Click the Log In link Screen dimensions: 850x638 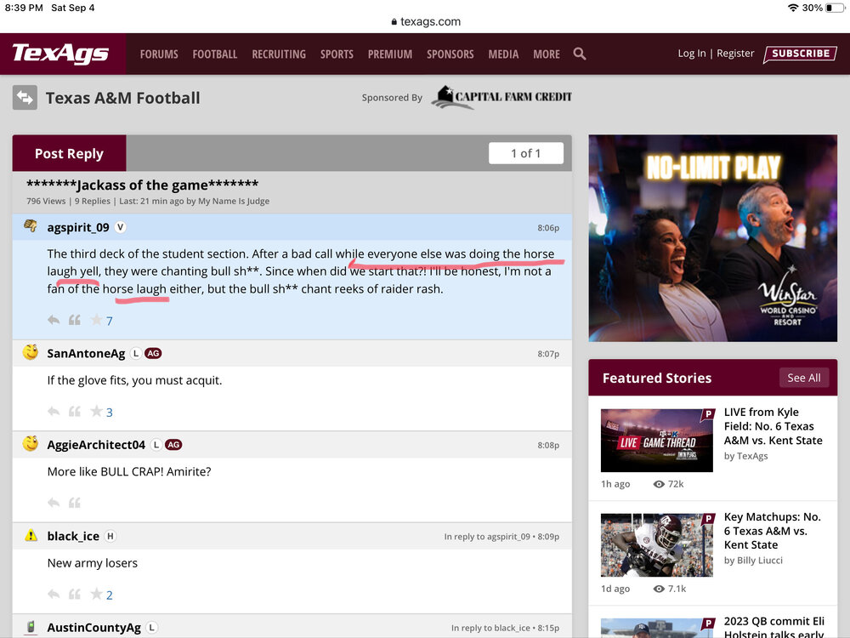(x=691, y=54)
